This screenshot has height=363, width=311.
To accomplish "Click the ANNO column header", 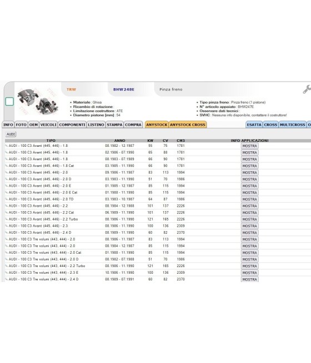I will (119, 141).
